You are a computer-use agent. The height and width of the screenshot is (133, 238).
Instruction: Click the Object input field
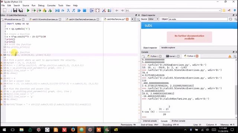point(198,19)
